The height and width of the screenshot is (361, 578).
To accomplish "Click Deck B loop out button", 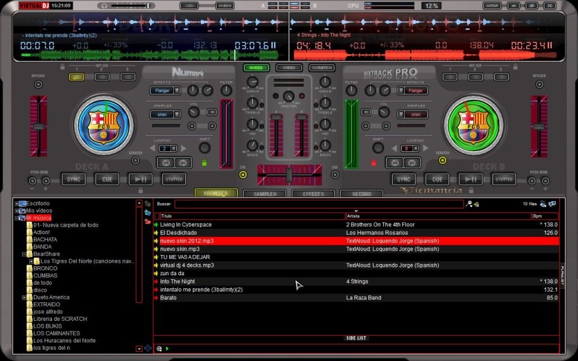I will 411,162.
